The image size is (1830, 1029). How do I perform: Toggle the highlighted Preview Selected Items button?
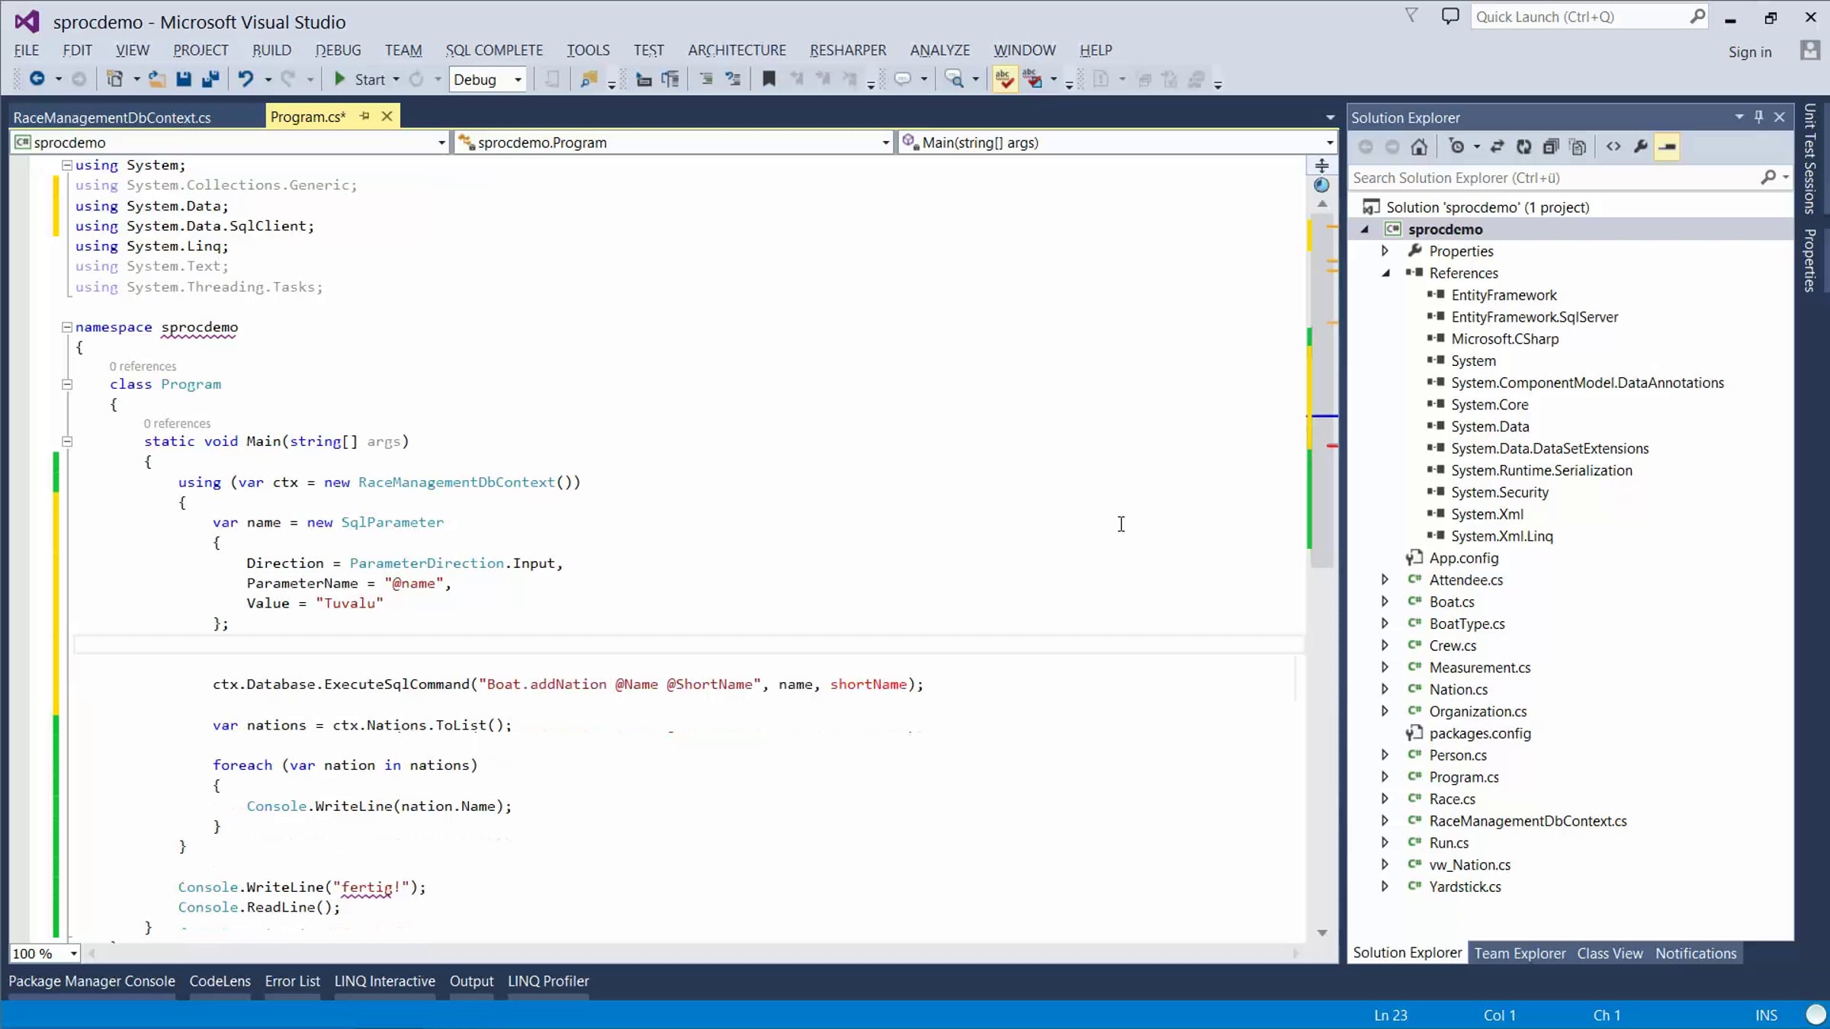pos(1668,147)
